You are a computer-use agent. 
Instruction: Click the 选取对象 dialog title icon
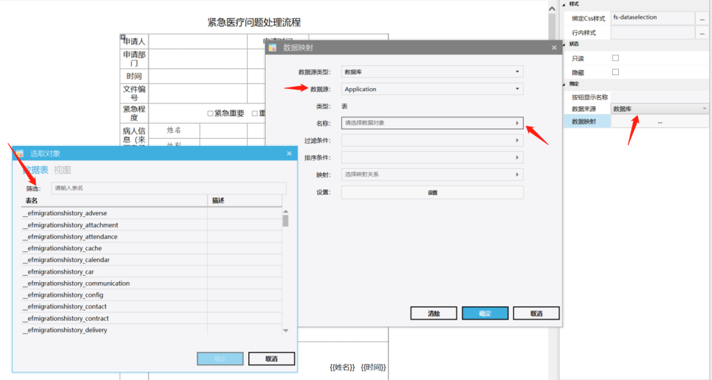click(19, 154)
